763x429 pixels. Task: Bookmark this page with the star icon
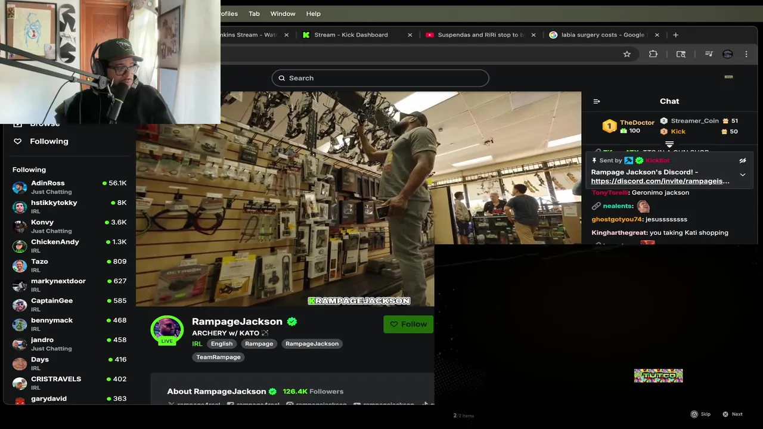point(627,54)
